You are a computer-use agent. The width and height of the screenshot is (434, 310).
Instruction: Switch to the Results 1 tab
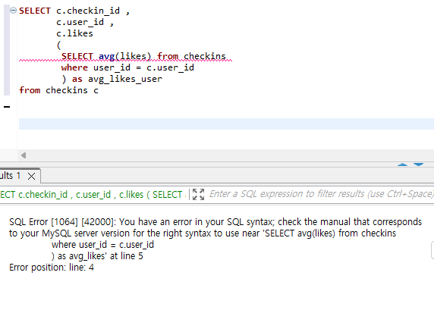click(x=10, y=176)
